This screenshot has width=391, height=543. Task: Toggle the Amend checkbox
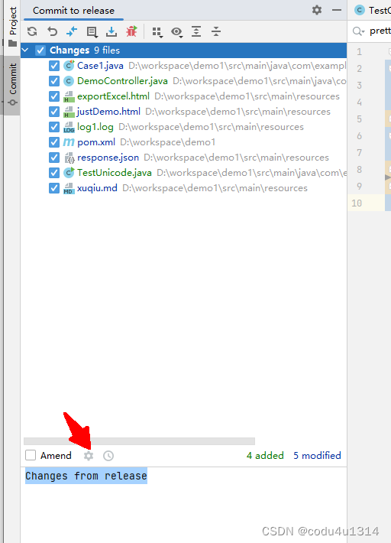click(31, 455)
